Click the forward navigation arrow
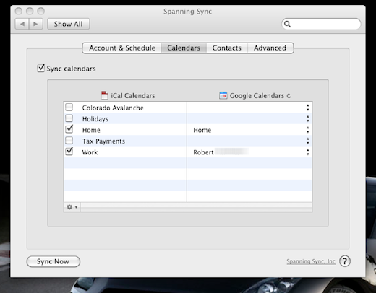 [x=35, y=24]
